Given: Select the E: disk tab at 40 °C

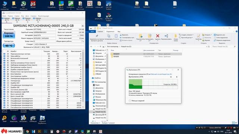Looking at the screenshot, I should click(7, 20).
